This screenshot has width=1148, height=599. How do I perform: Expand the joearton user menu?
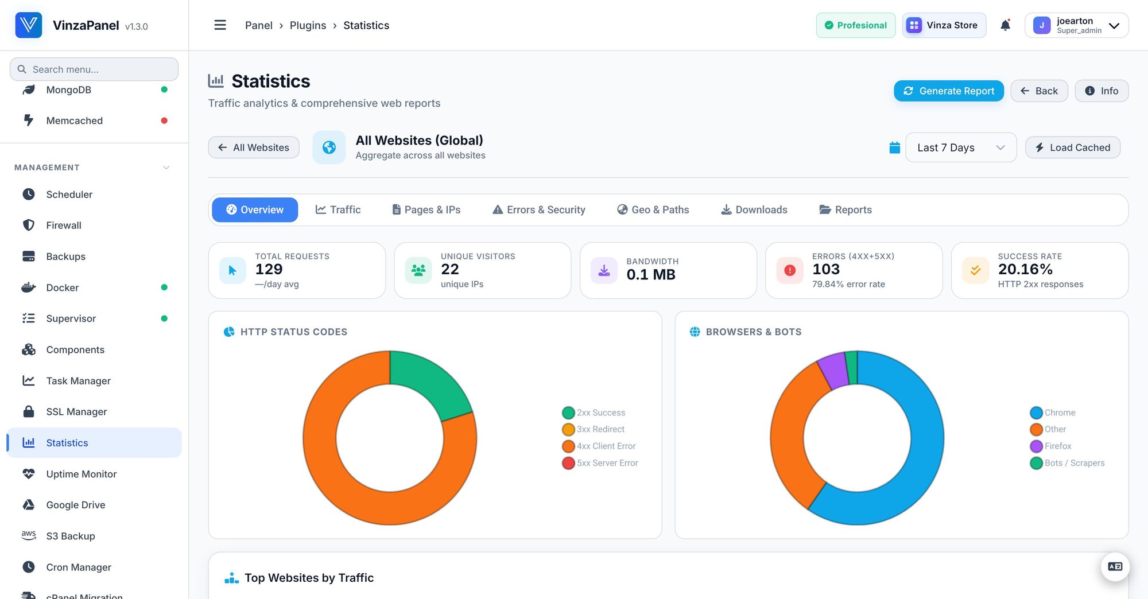1076,25
